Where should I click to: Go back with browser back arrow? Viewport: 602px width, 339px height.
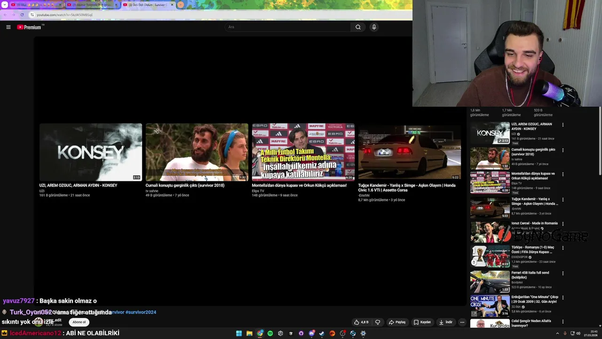pyautogui.click(x=4, y=15)
